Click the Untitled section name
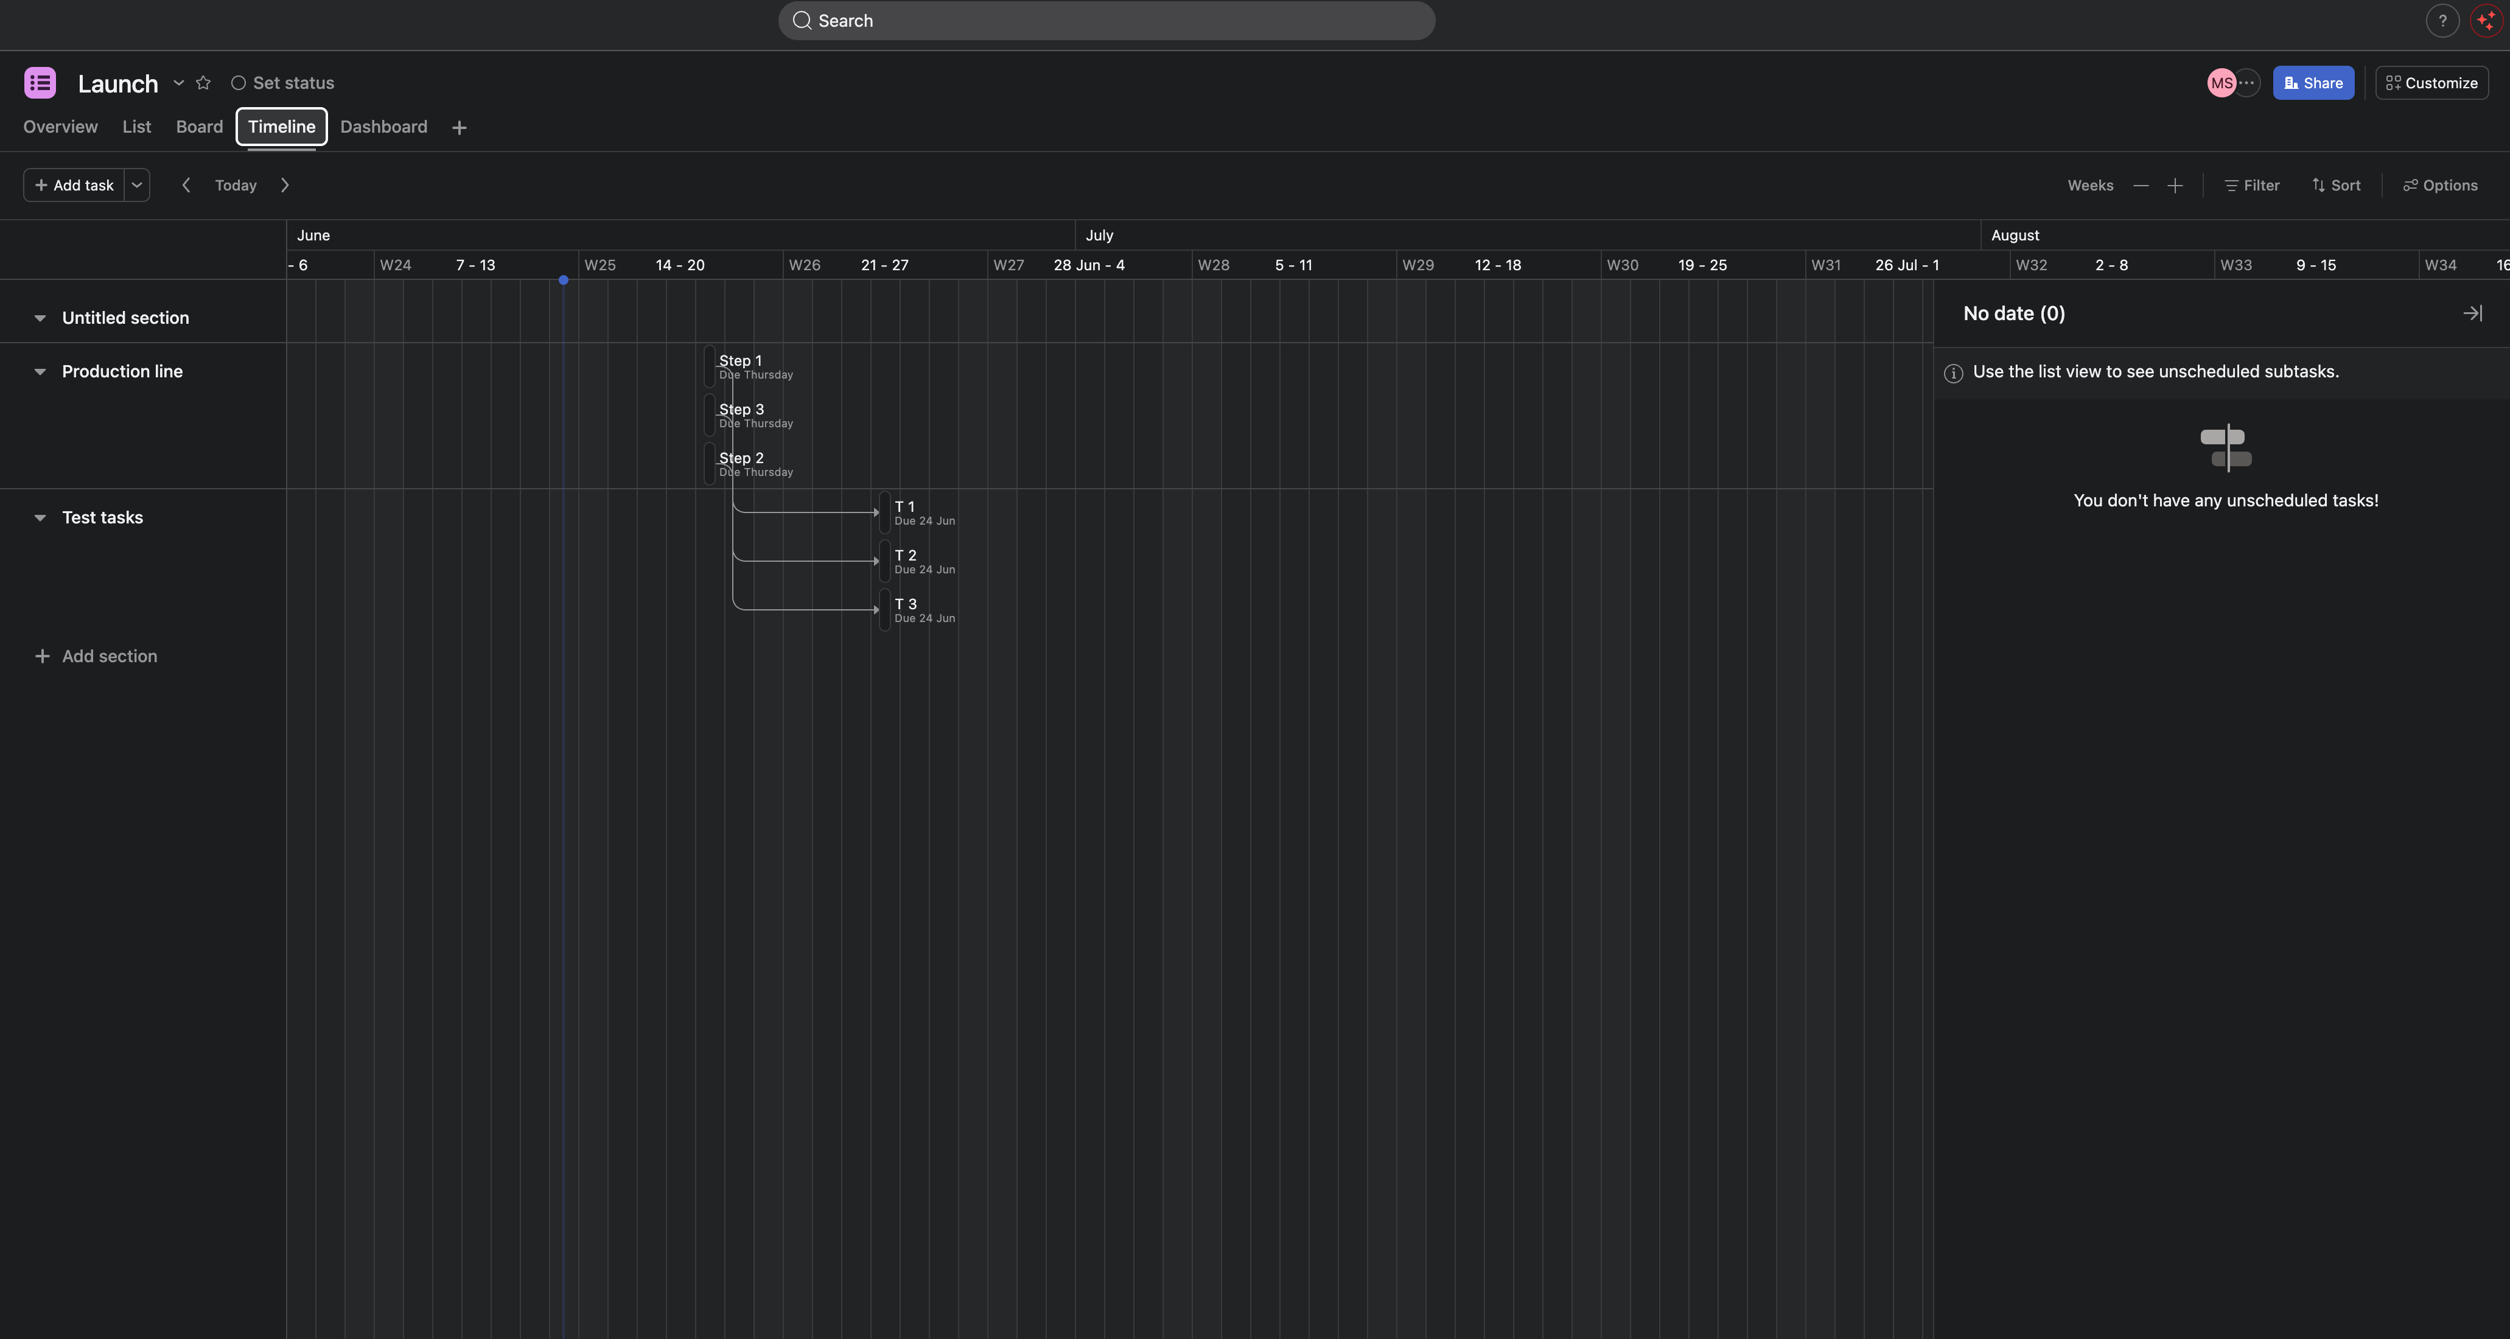Viewport: 2510px width, 1339px height. [126, 318]
